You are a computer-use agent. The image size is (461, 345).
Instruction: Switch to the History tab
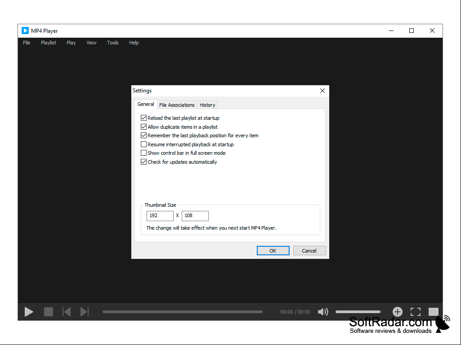(x=207, y=105)
